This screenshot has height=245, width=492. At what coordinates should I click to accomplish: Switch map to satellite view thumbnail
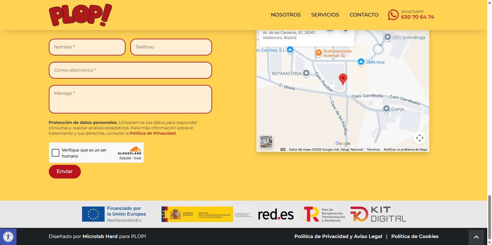[266, 142]
